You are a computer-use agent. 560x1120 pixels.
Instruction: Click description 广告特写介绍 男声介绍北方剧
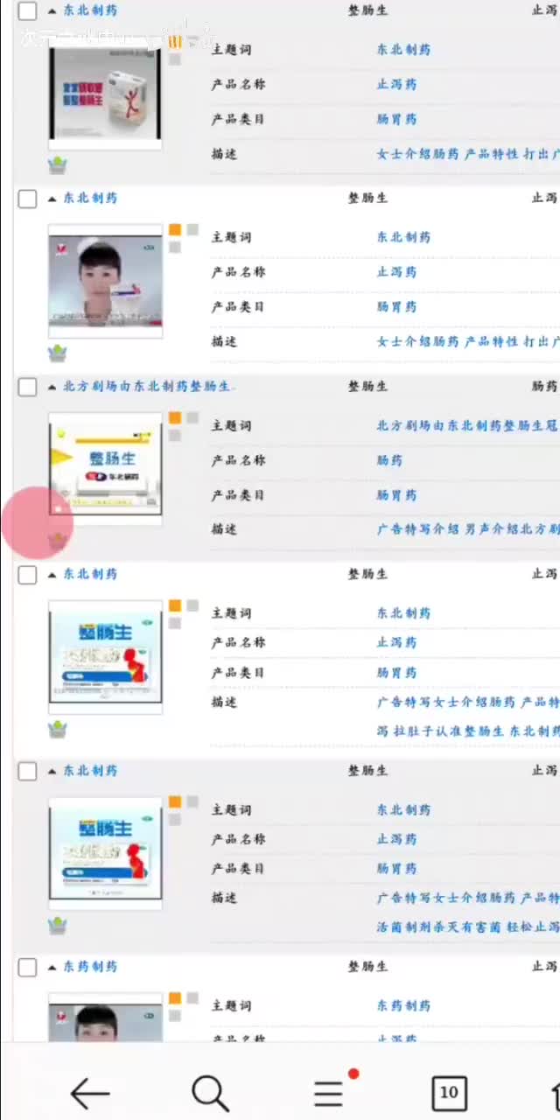[x=468, y=528]
